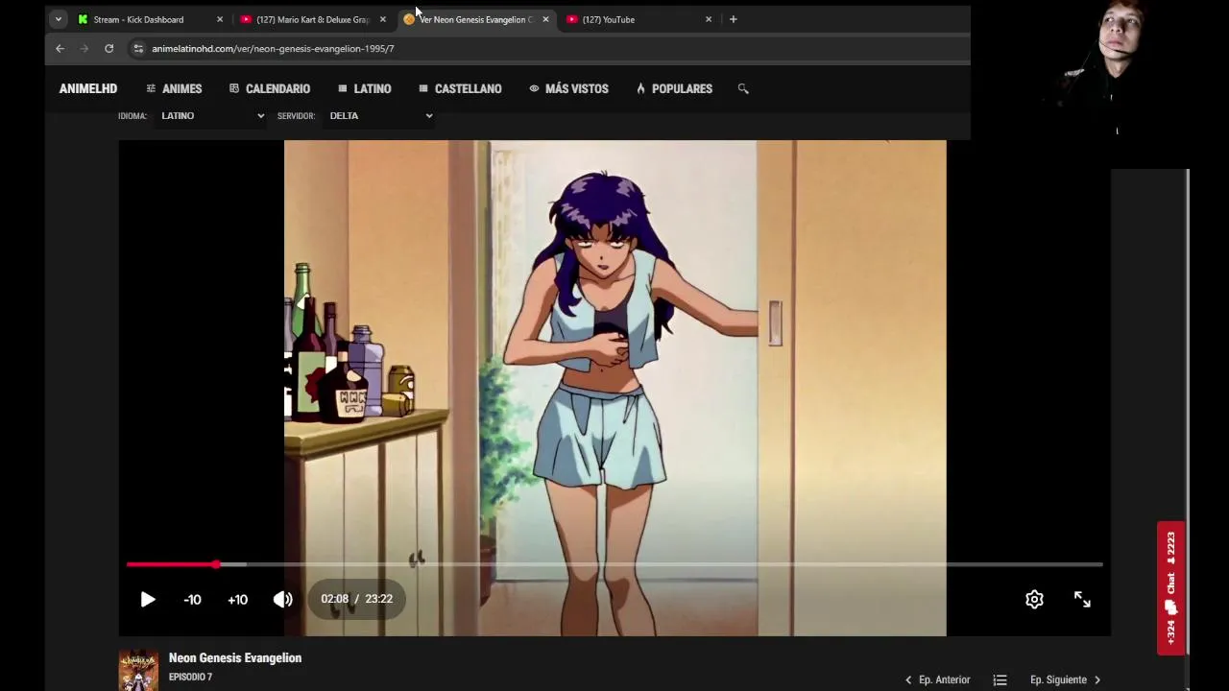
Task: Go to AnimeLHD home logo
Action: (88, 88)
